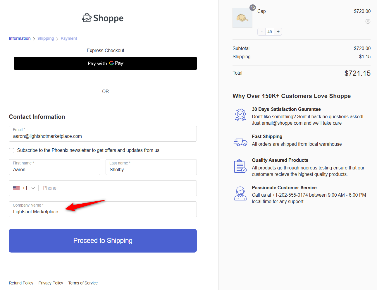The height and width of the screenshot is (290, 377).
Task: Remove the Cap item from cart
Action: click(x=368, y=21)
